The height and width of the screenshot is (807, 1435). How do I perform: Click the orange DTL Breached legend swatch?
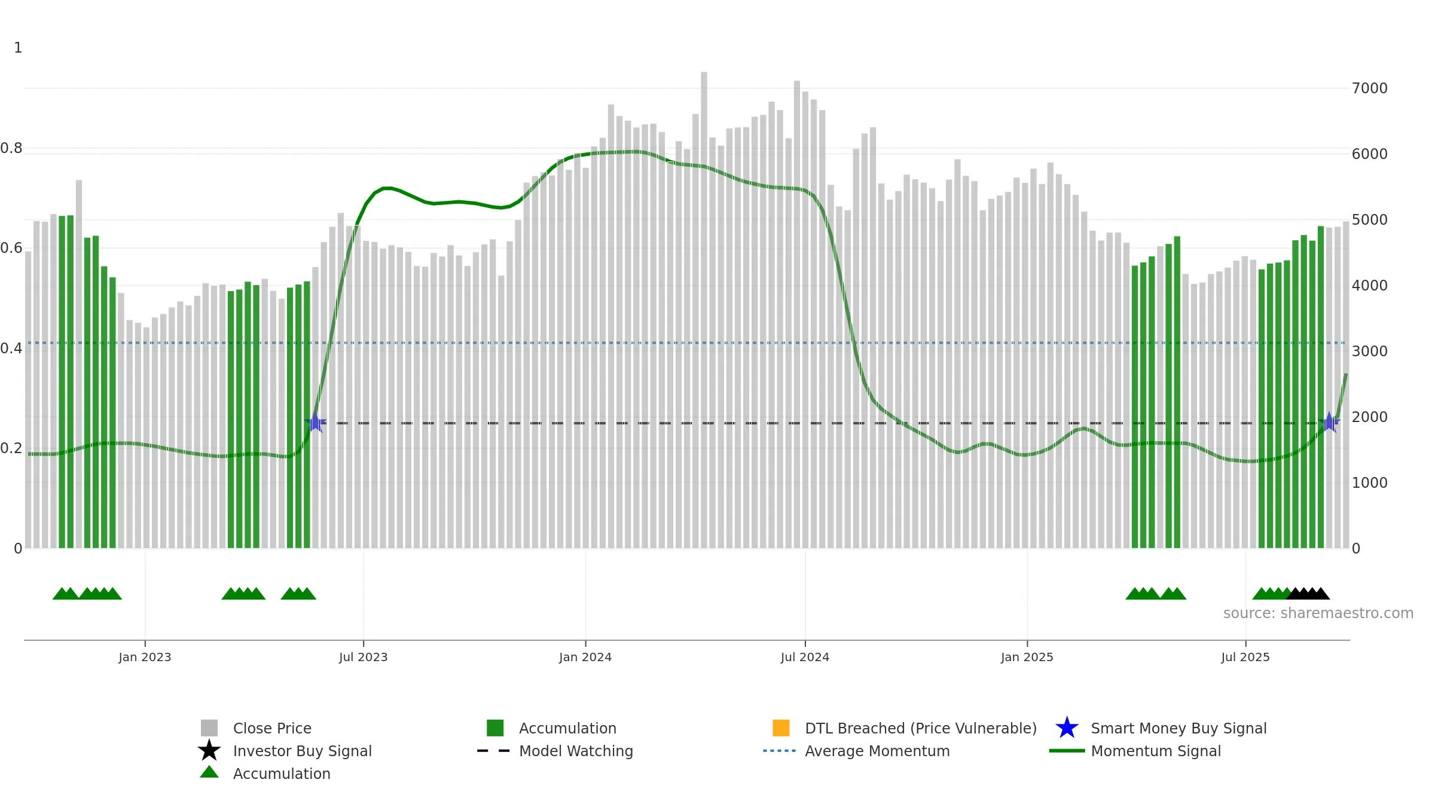pyautogui.click(x=781, y=727)
